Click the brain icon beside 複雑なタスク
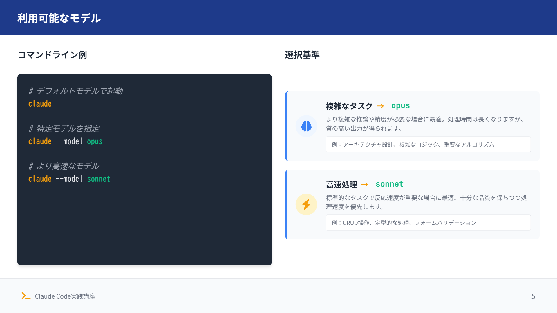 (306, 126)
